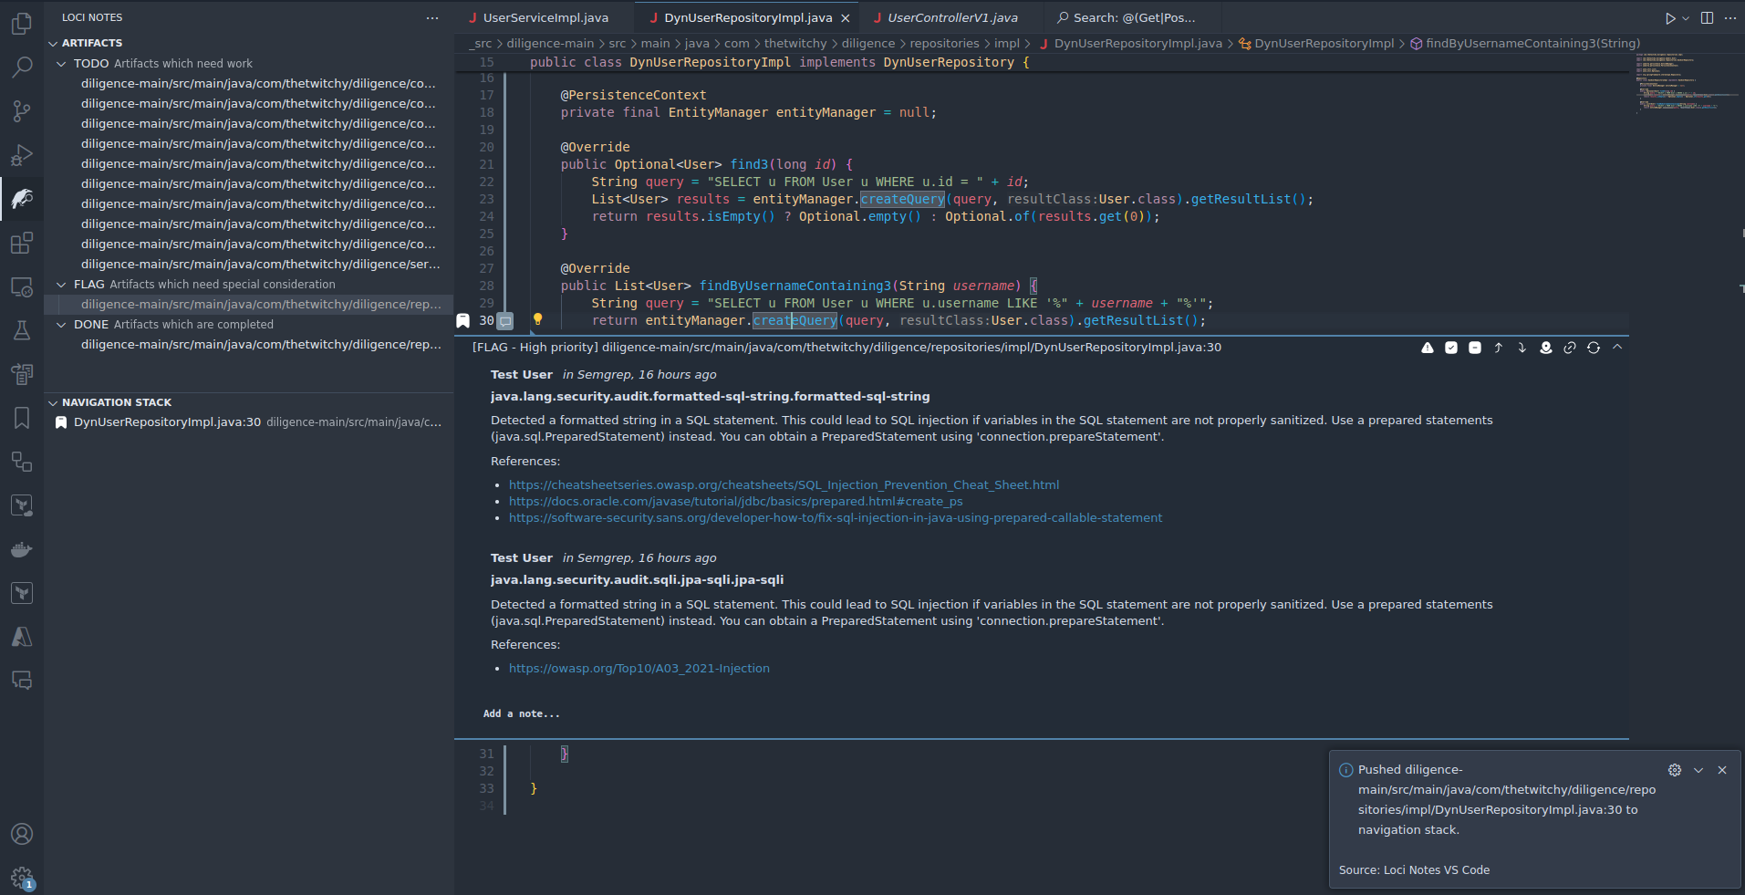Open the Source Control view

[22, 111]
